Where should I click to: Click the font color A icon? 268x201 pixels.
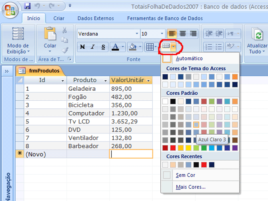(115, 47)
